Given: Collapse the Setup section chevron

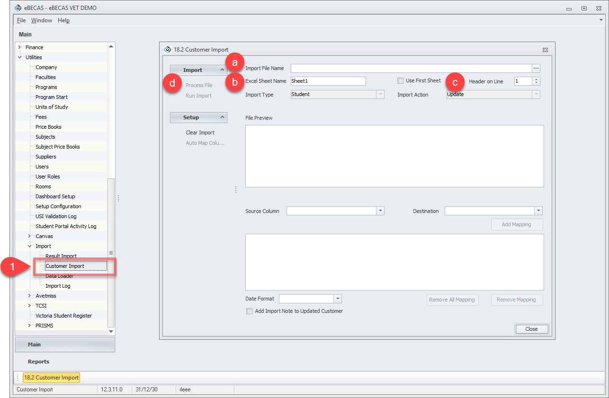Looking at the screenshot, I should [x=222, y=117].
